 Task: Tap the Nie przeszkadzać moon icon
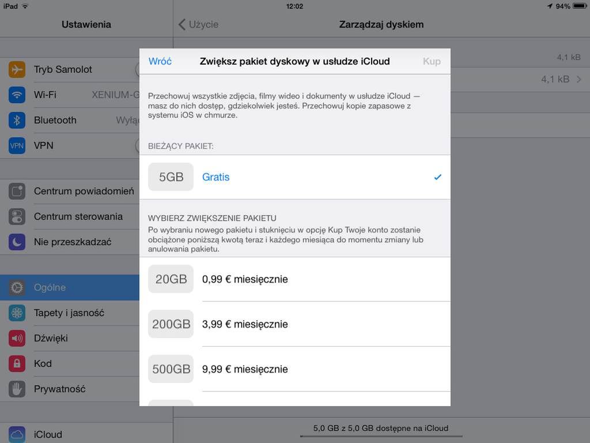click(17, 242)
